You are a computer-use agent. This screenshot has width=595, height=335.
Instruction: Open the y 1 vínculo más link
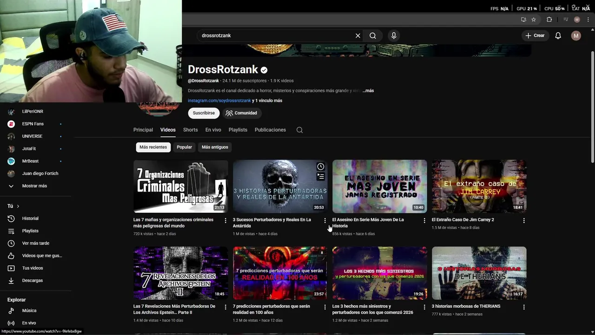tap(267, 100)
